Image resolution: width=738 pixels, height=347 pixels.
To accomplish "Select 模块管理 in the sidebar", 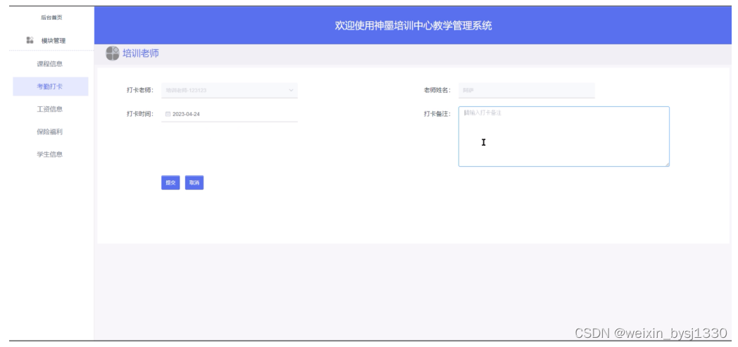I will click(x=54, y=40).
